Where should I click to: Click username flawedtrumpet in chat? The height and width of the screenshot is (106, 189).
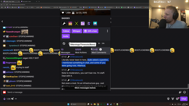13,32
